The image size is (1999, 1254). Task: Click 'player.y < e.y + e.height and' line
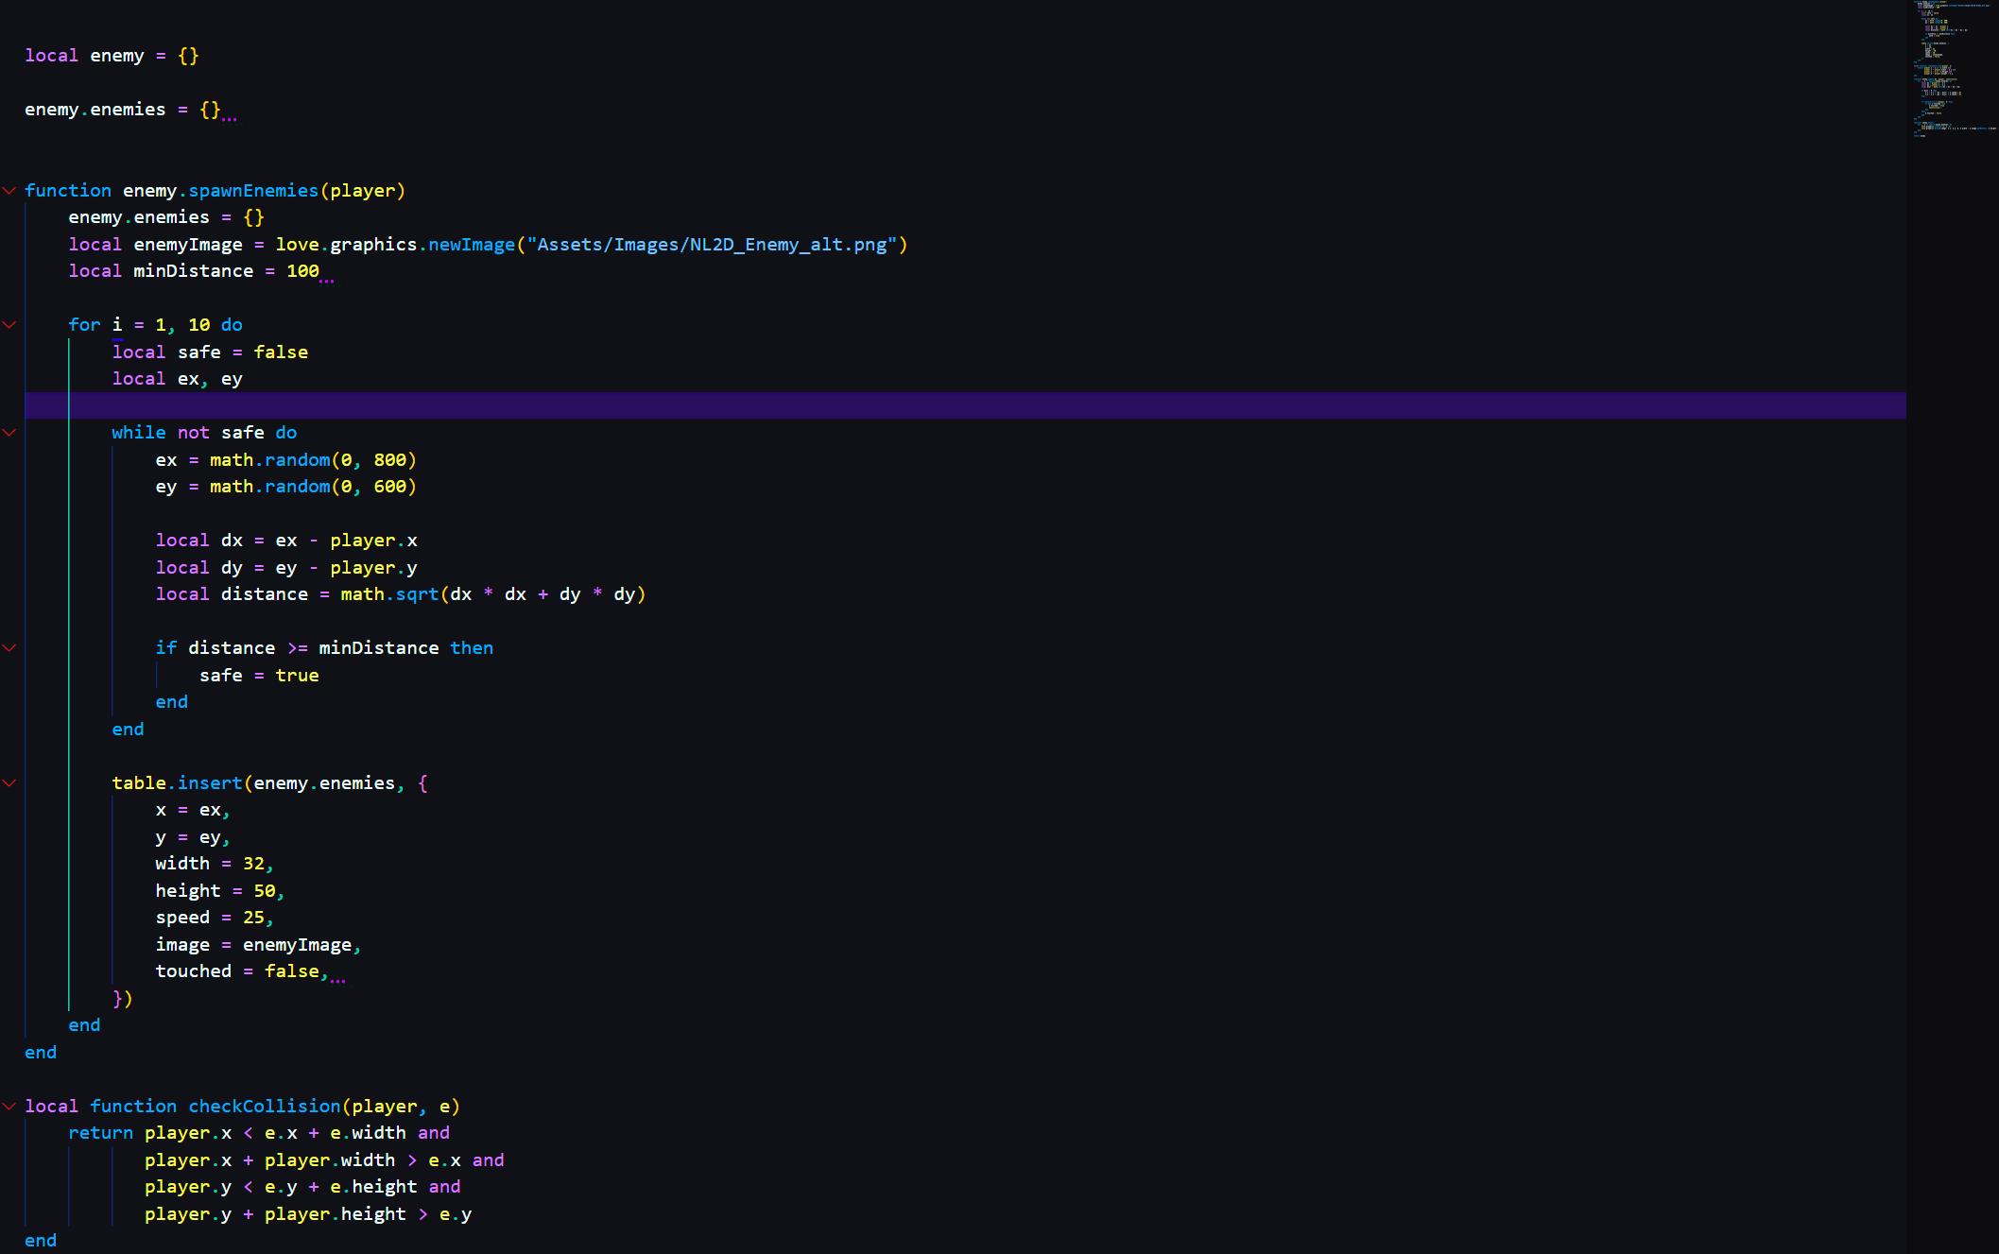pos(302,1187)
